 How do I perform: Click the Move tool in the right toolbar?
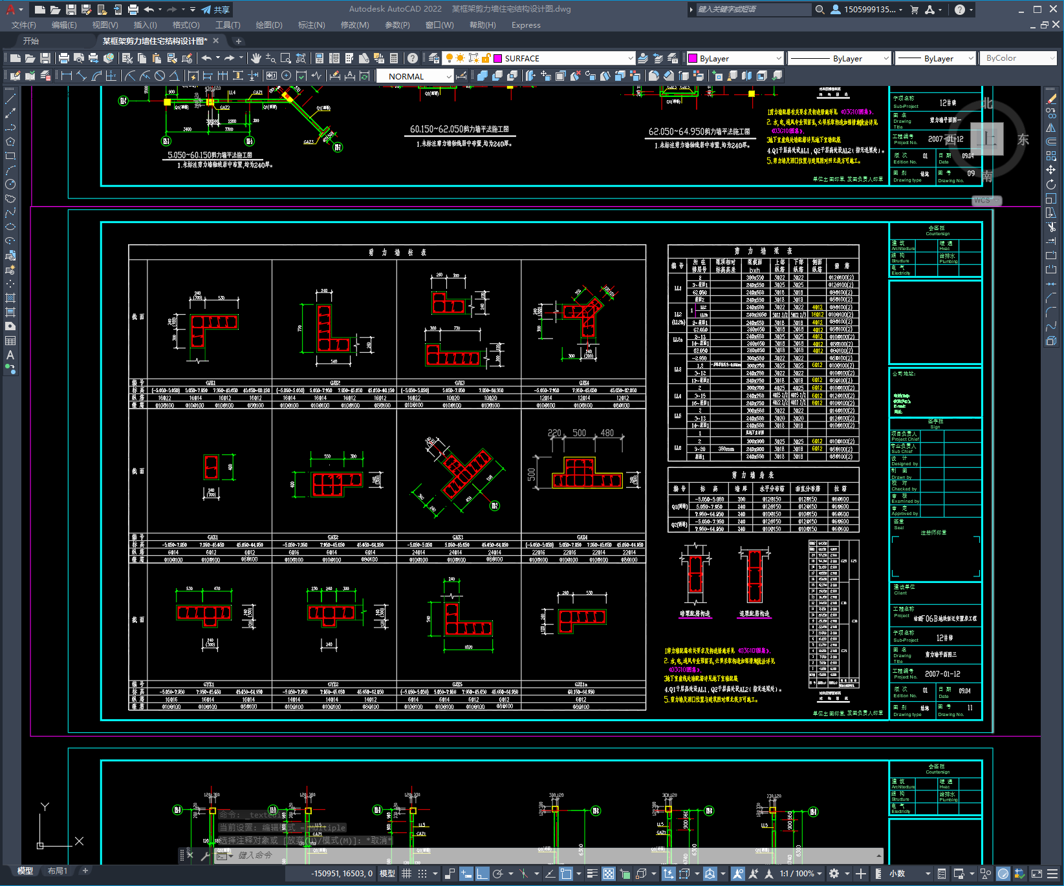pos(1051,170)
